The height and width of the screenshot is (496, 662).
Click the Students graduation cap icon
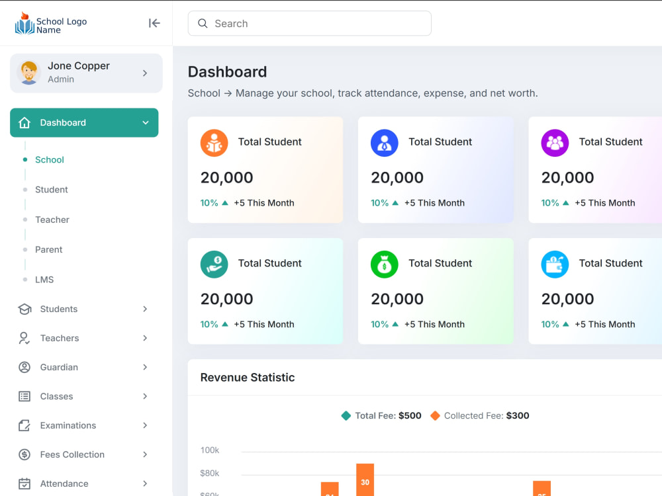pyautogui.click(x=24, y=309)
